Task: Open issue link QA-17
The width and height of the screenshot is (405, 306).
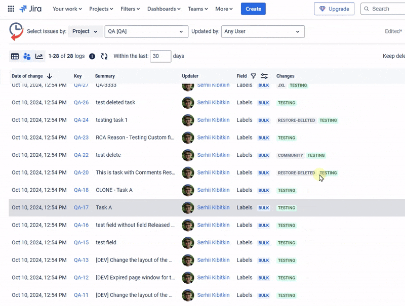Action: pyautogui.click(x=81, y=207)
